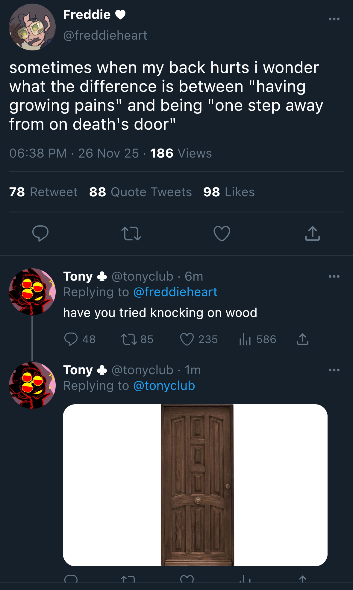Open more options on Tony's door reply
The width and height of the screenshot is (353, 590).
pyautogui.click(x=334, y=370)
